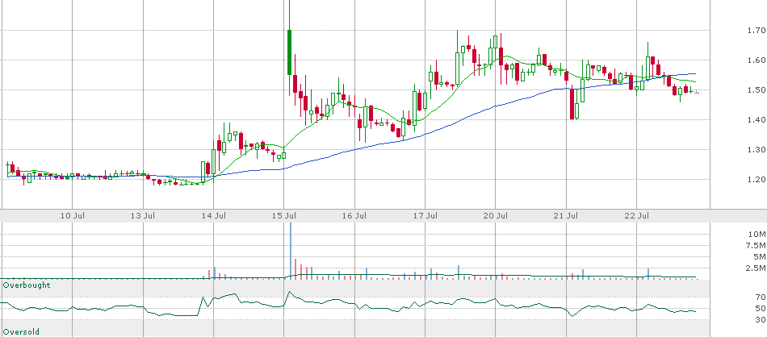Click the 10M volume axis label

tap(759, 234)
